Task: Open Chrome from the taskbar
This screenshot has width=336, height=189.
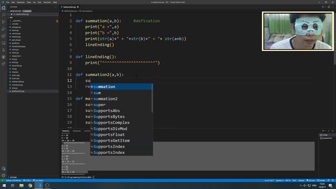Action: coord(30,185)
